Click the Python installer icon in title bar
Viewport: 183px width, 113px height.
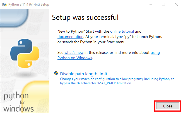pyautogui.click(x=4, y=4)
